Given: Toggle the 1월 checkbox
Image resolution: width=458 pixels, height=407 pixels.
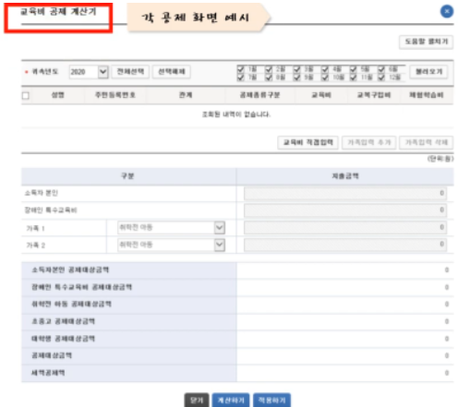Looking at the screenshot, I should 241,69.
